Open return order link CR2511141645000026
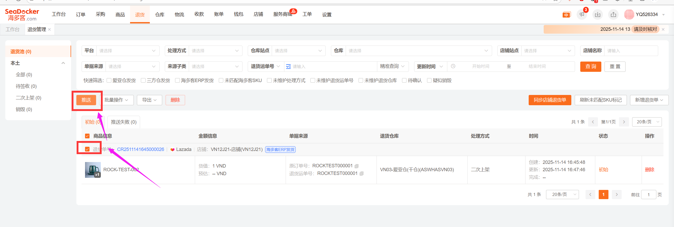This screenshot has width=674, height=227. click(x=141, y=149)
